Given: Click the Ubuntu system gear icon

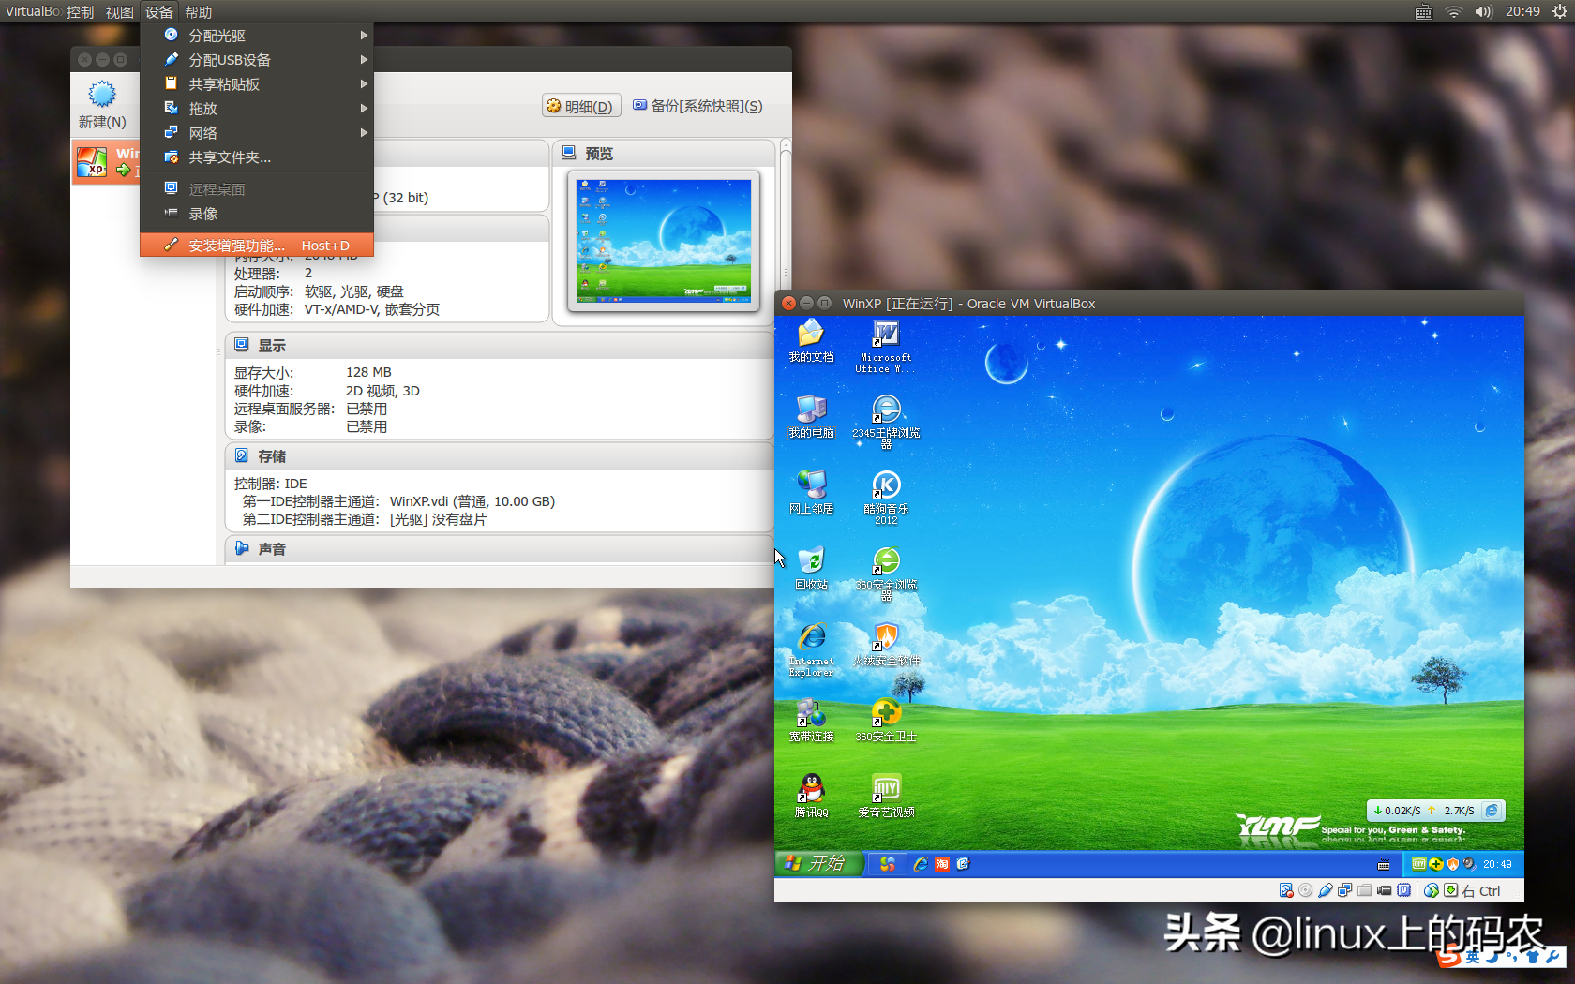Looking at the screenshot, I should pyautogui.click(x=1559, y=11).
